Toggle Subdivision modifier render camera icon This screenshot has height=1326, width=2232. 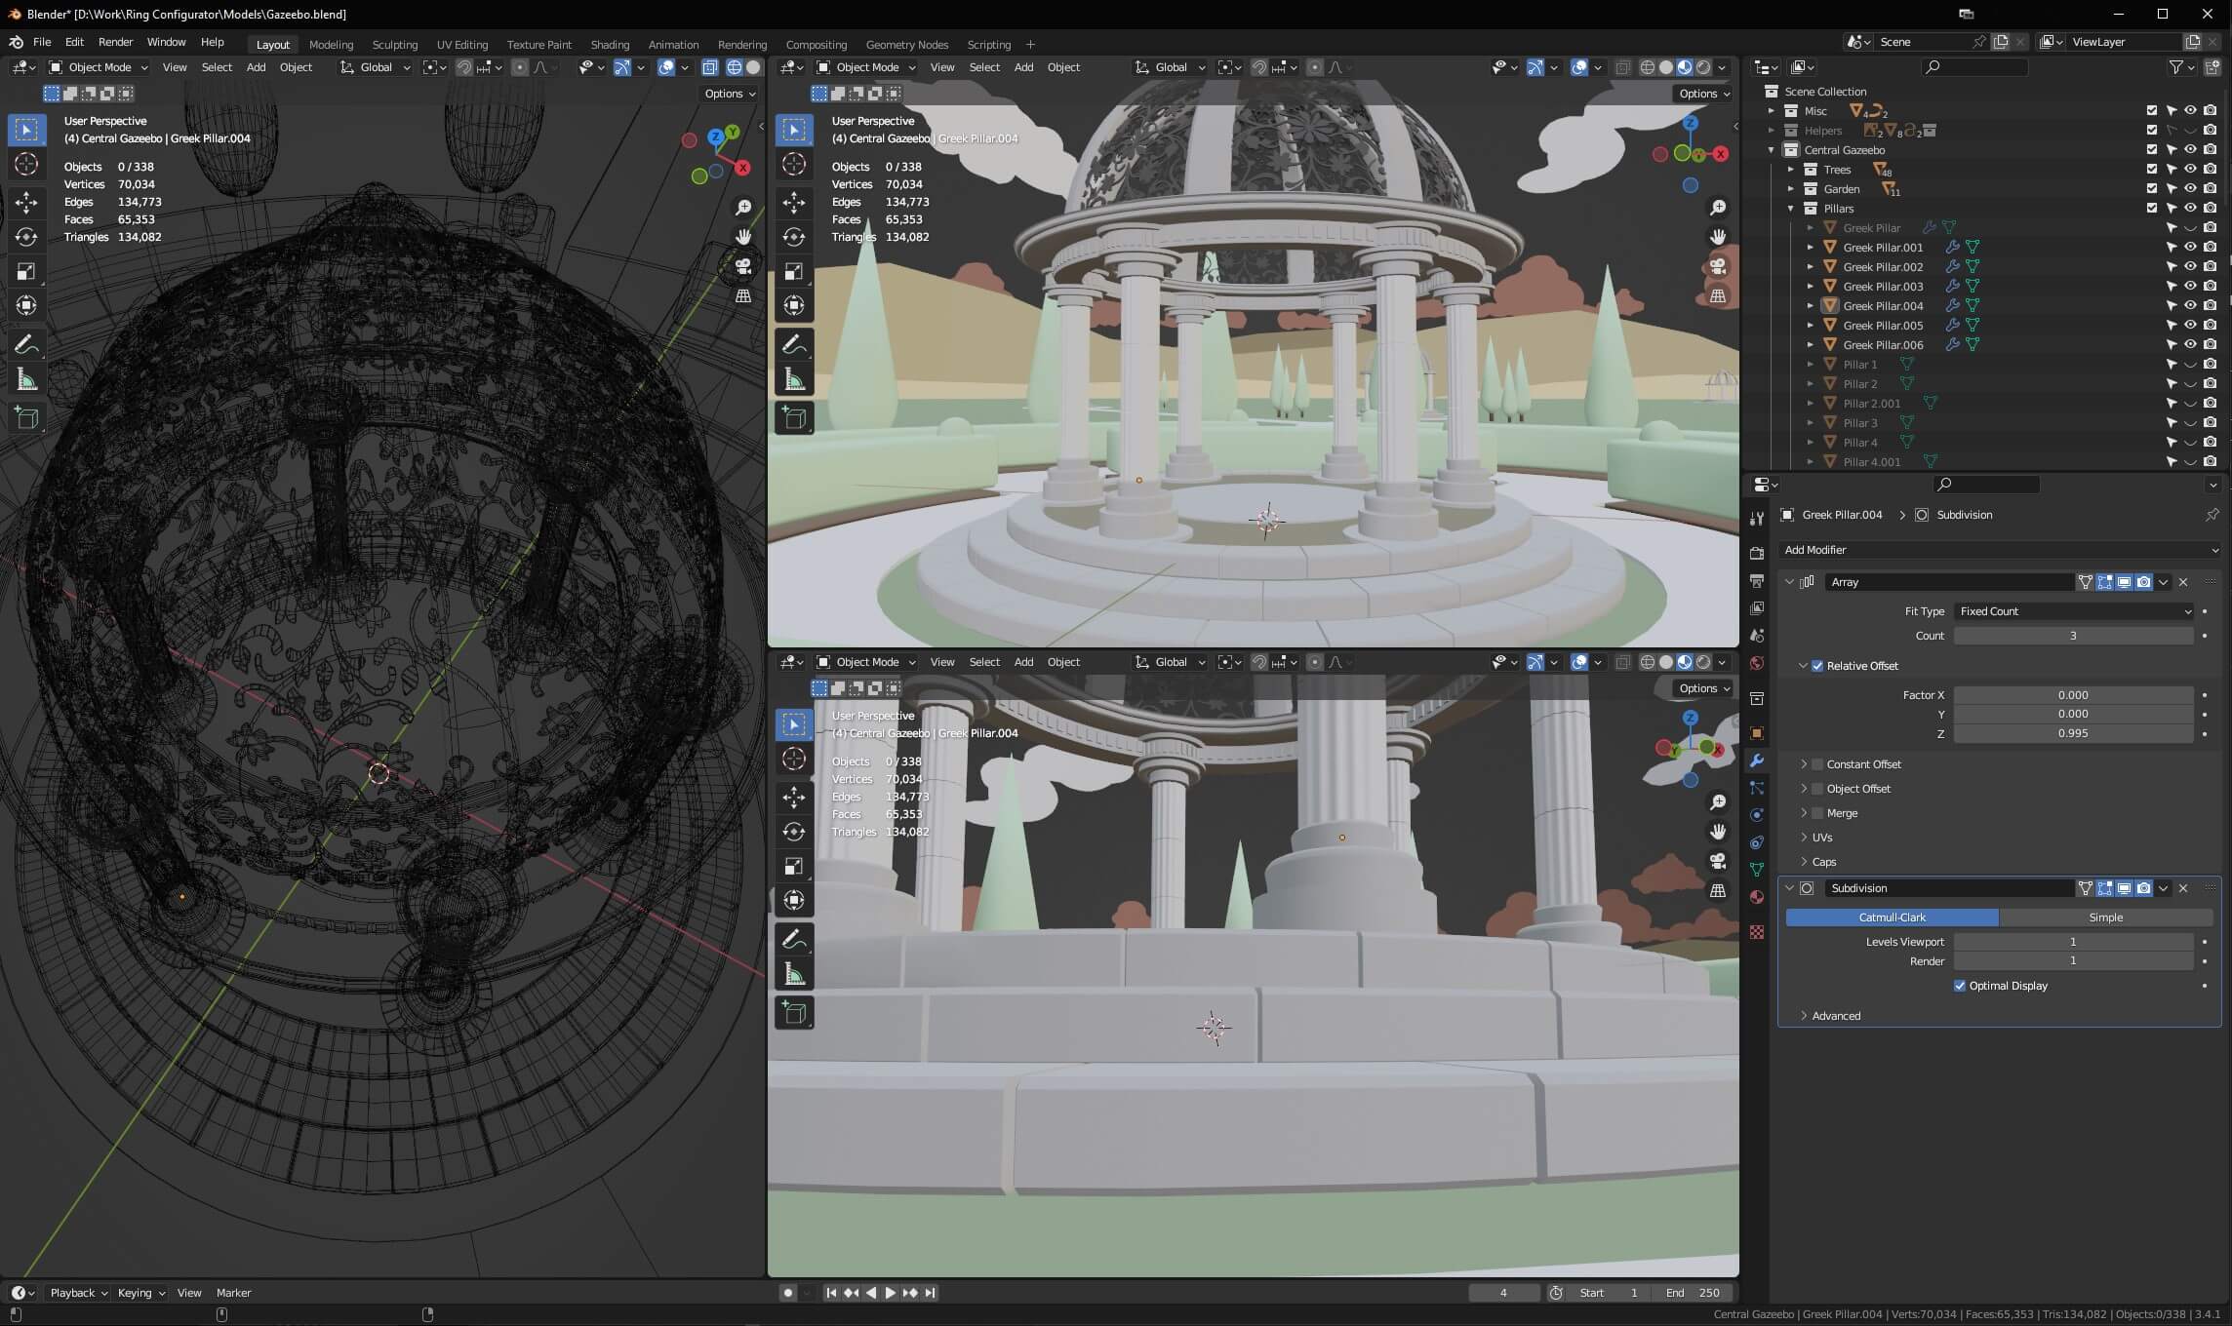point(2143,888)
